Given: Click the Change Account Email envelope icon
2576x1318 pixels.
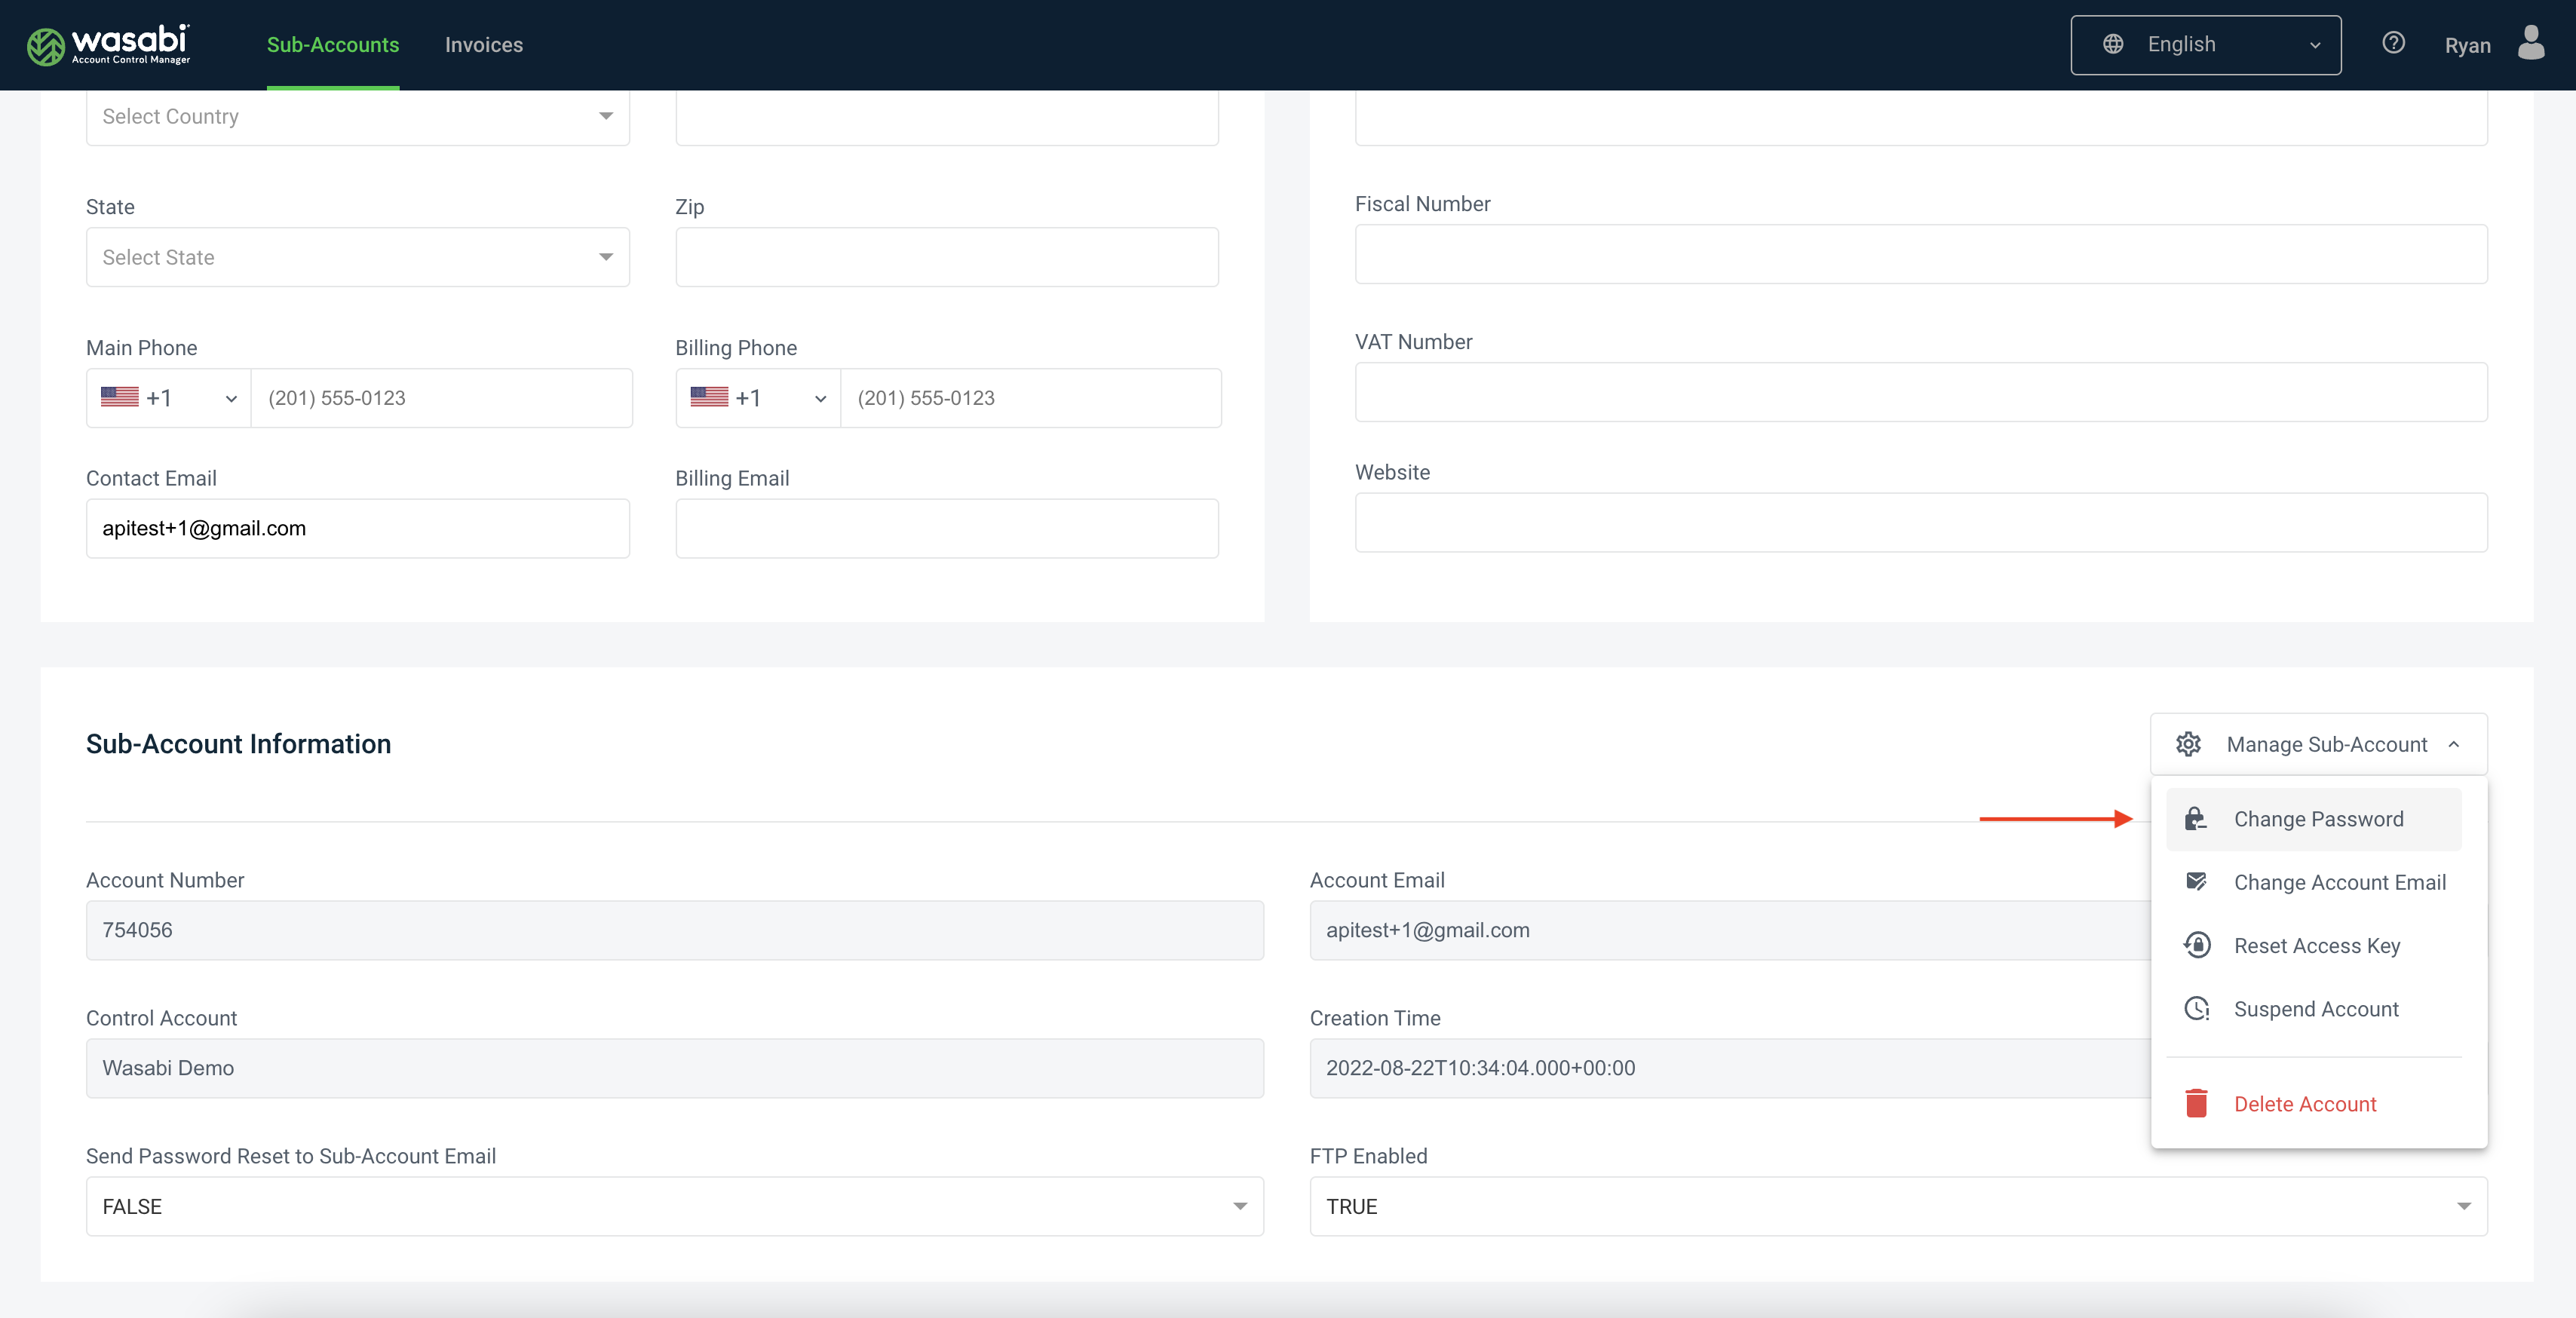Looking at the screenshot, I should 2196,882.
